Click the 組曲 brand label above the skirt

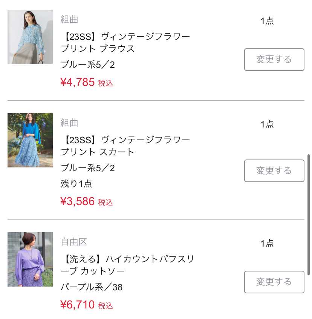click(69, 123)
